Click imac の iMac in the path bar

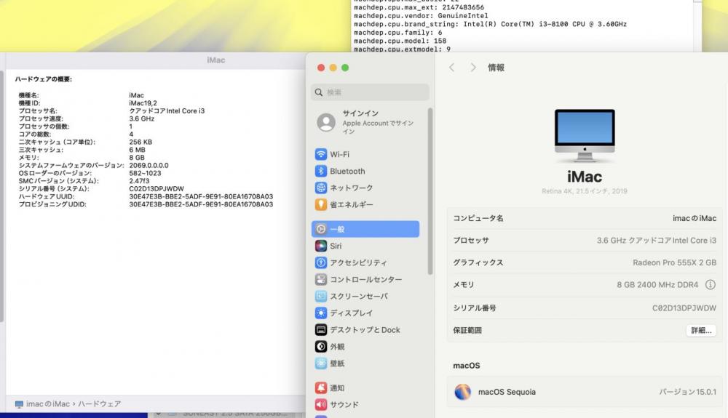tap(48, 404)
